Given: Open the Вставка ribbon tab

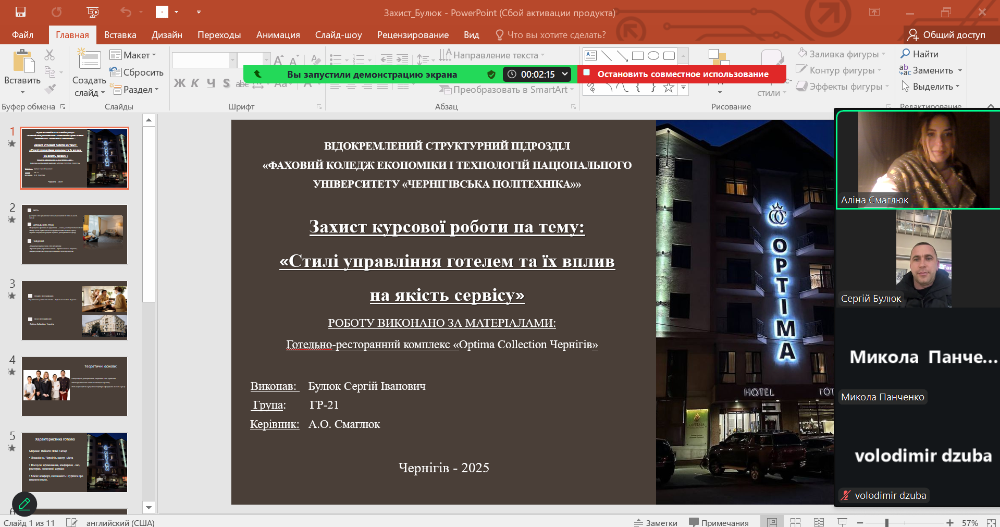Looking at the screenshot, I should (120, 35).
